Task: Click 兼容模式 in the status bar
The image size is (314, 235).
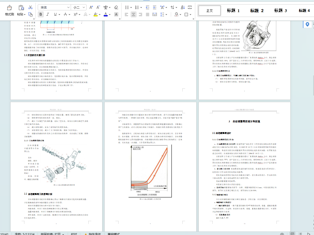Action: tap(114, 234)
